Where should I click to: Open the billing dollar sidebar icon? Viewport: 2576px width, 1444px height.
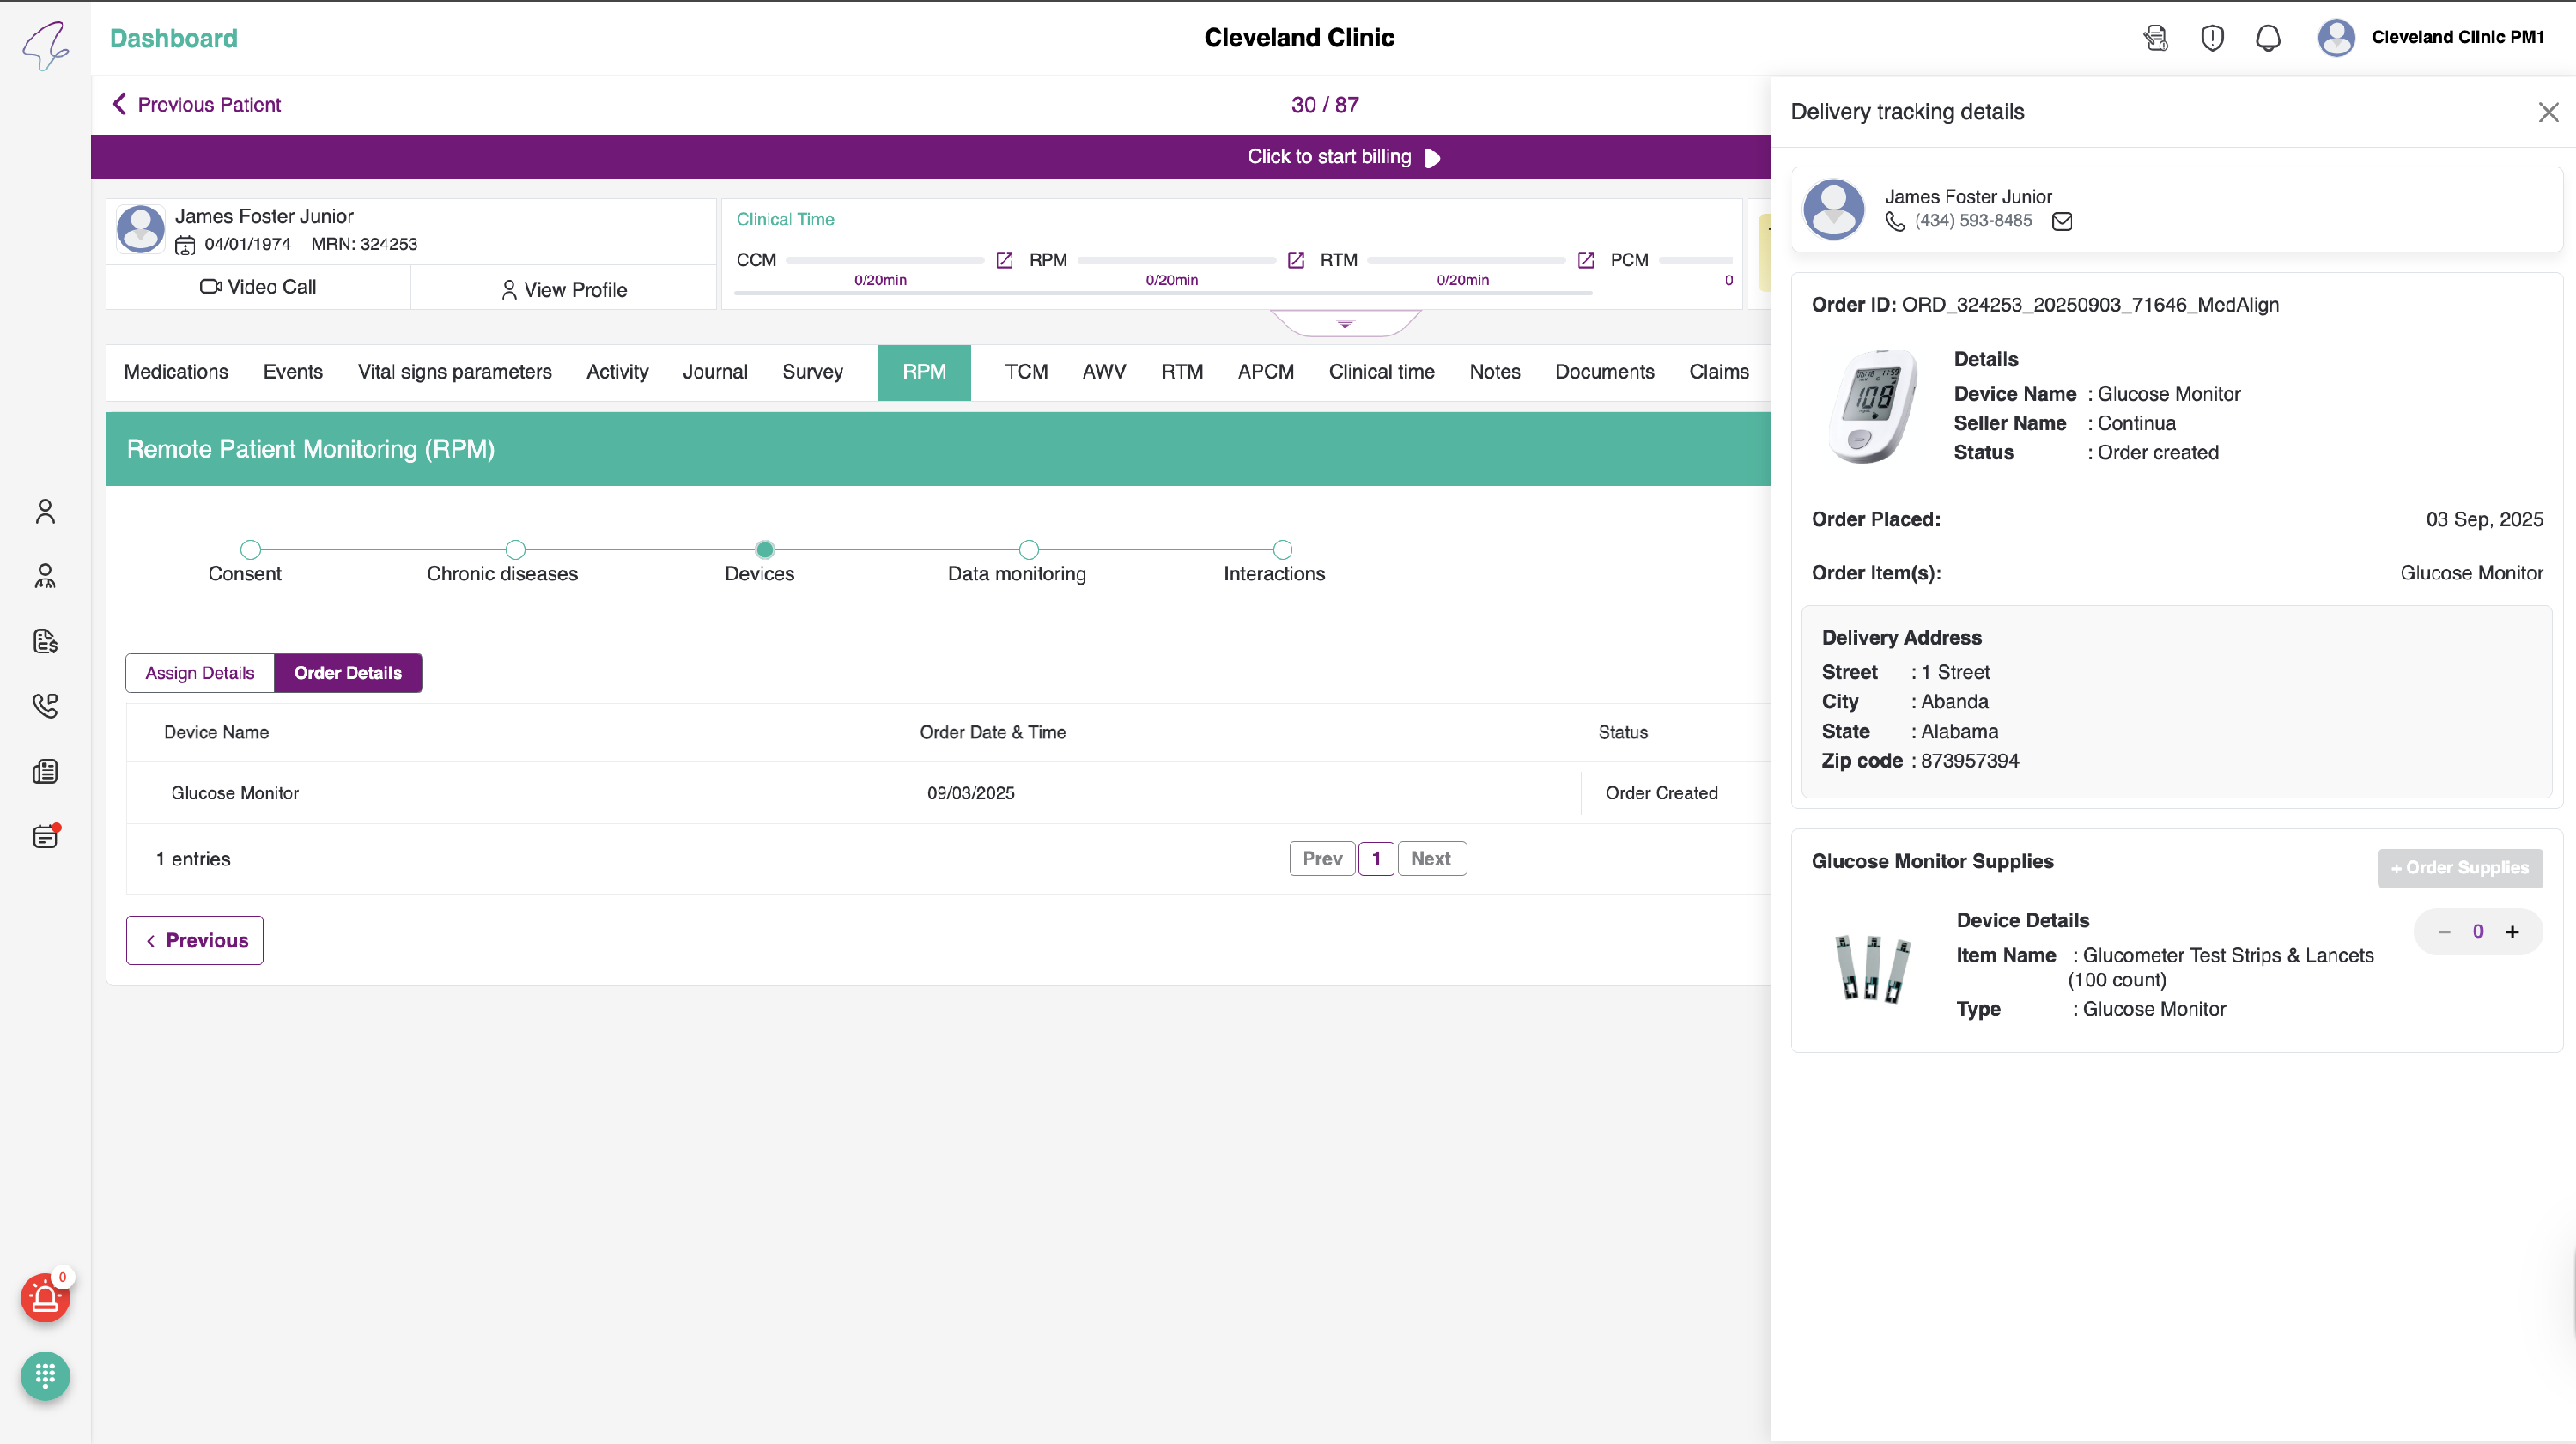[45, 641]
